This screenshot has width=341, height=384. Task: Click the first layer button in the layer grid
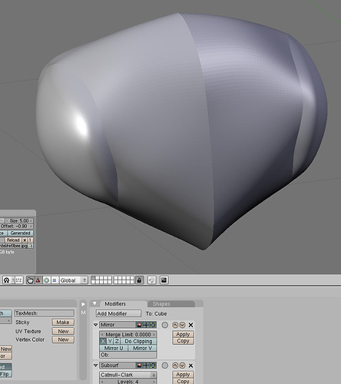pos(93,278)
